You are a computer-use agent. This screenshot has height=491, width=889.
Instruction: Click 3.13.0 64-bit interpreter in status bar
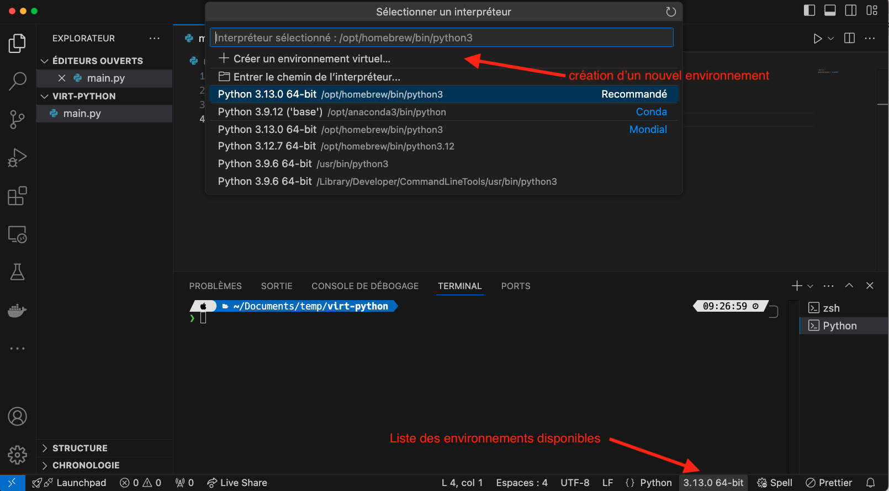713,483
